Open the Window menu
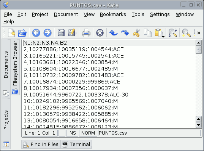204x151 pixels. tap(185, 14)
